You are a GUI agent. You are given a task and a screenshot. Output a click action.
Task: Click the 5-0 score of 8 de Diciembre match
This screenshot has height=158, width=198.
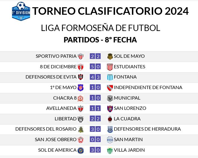coord(95,67)
